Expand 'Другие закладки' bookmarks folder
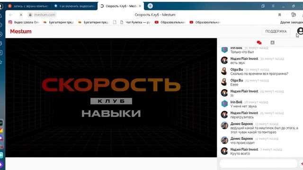This screenshot has height=170, width=303. coord(292,22)
